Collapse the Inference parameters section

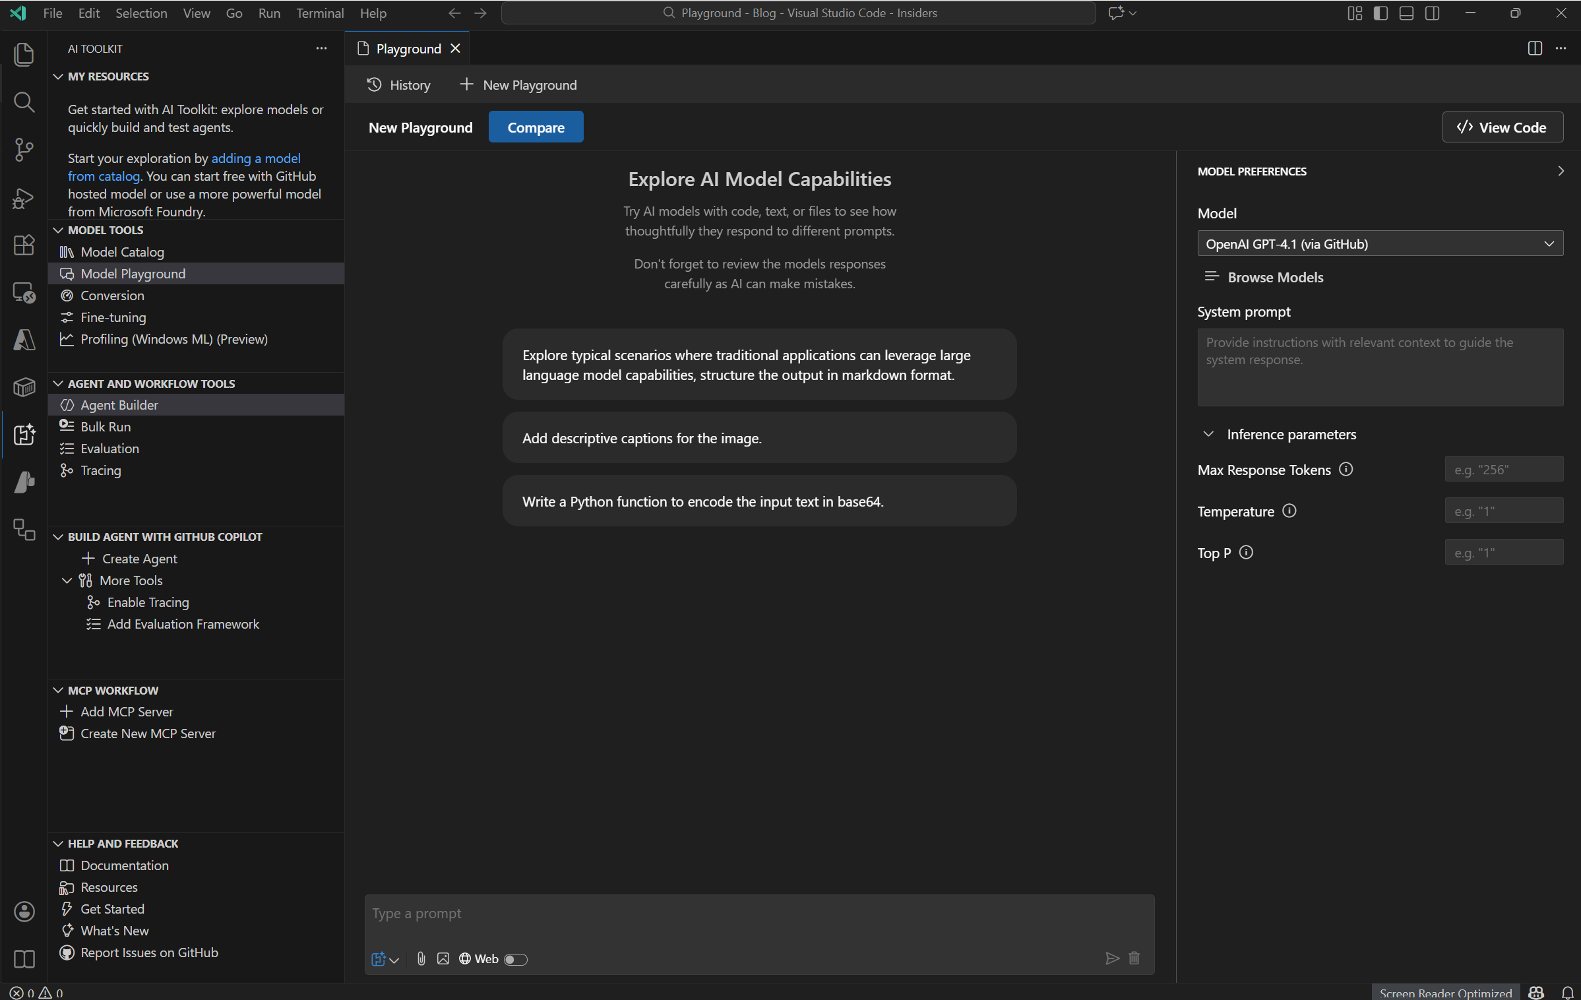1208,434
